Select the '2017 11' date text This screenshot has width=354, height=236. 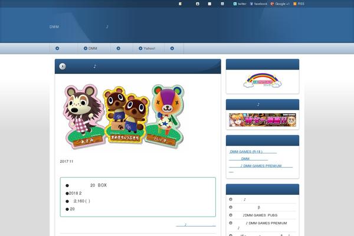[67, 162]
